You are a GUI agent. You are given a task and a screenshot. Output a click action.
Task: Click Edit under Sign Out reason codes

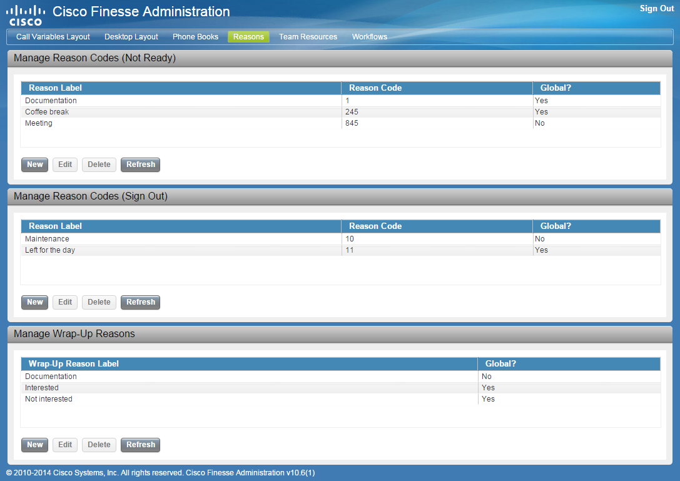(x=65, y=302)
